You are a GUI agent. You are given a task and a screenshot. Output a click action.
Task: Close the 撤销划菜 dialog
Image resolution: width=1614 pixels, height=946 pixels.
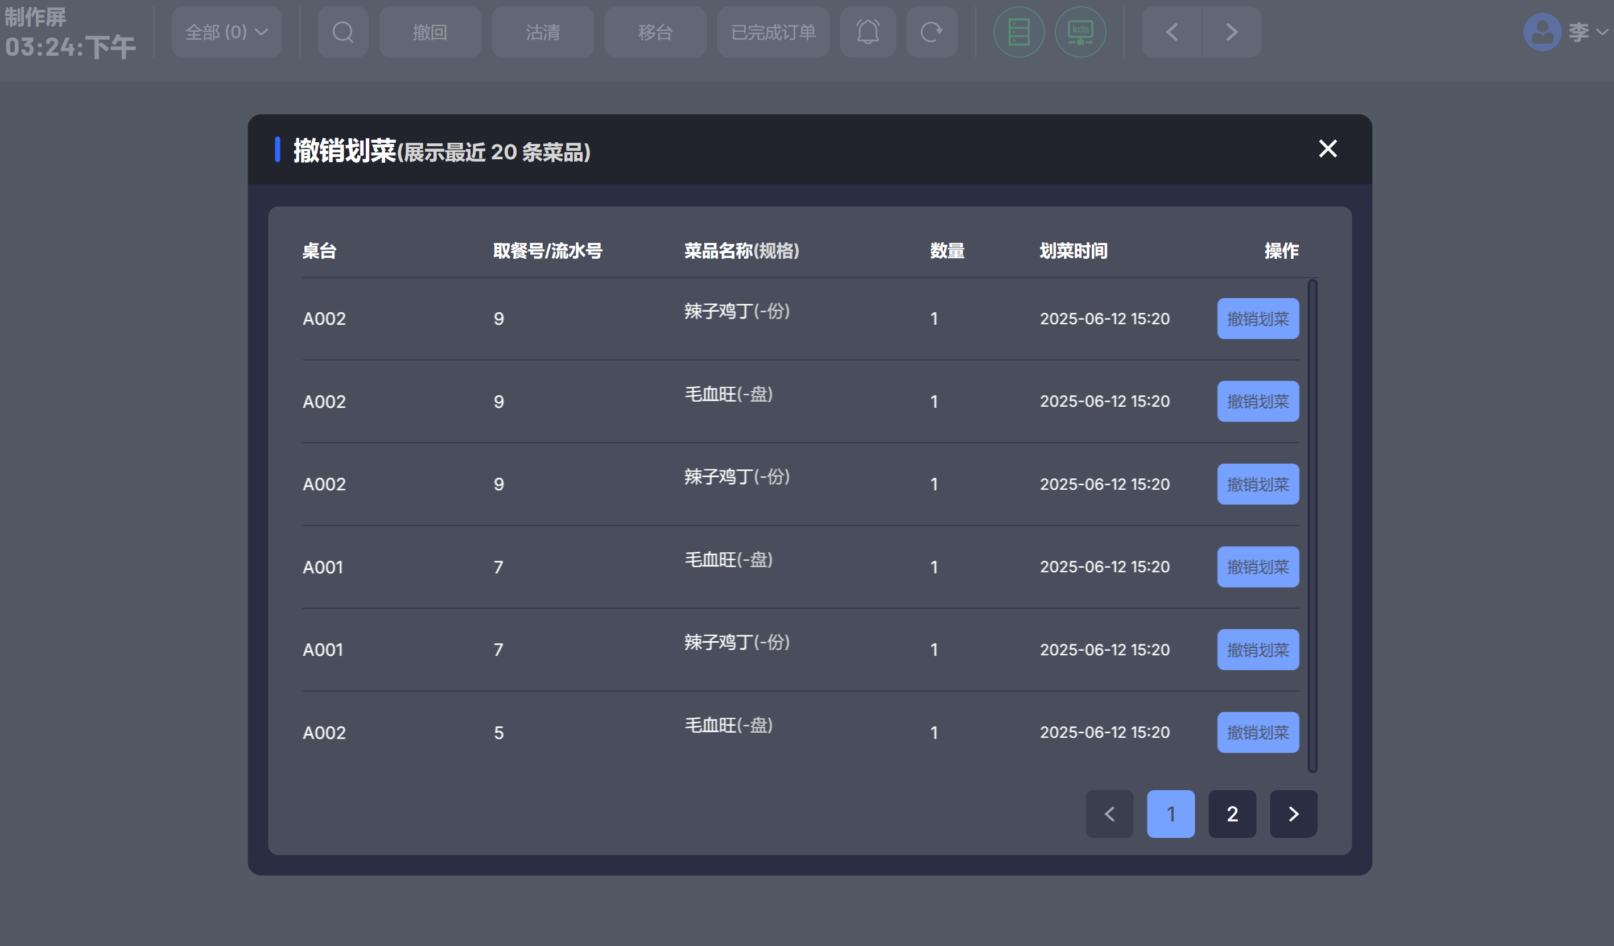point(1328,148)
